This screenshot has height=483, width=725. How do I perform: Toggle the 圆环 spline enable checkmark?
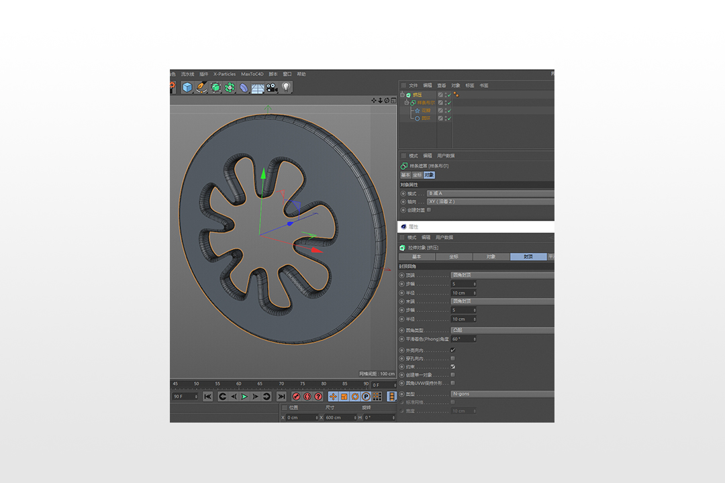[x=449, y=118]
